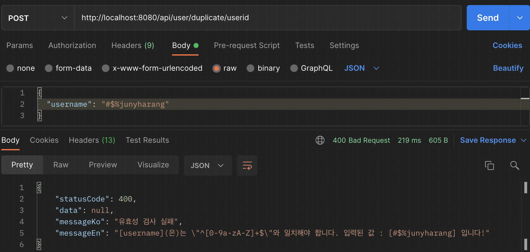The width and height of the screenshot is (530, 252).
Task: Click the "messageKo" key in the response
Action: (x=80, y=222)
